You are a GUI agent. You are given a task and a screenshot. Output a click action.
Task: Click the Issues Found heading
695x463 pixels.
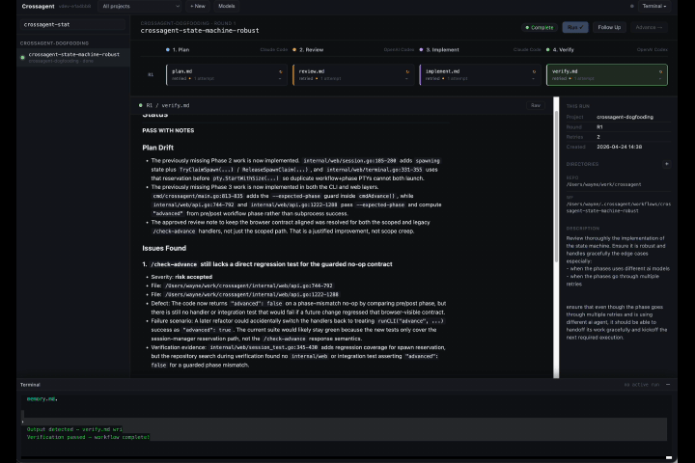tap(164, 248)
